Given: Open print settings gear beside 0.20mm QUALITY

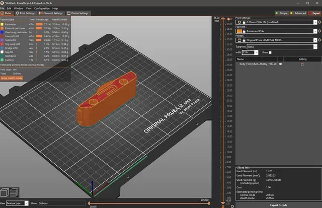Looking at the screenshot, I should click(319, 22).
